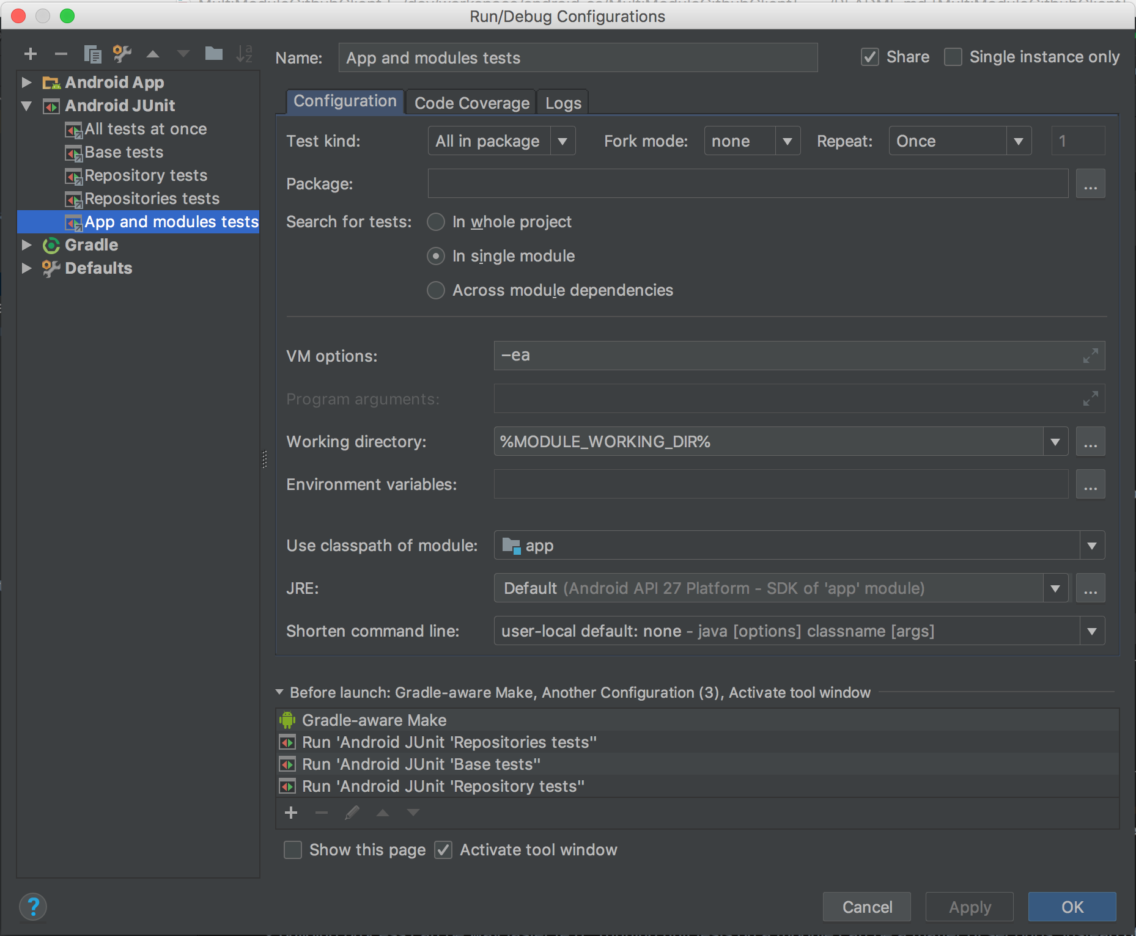Click the Defaults wrench icon
The image size is (1136, 936).
[51, 269]
